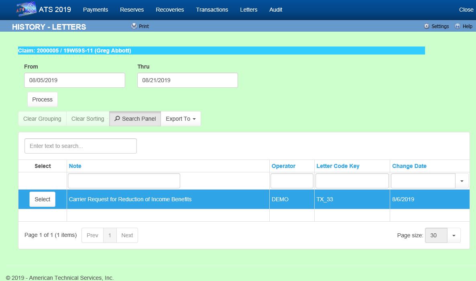Viewport: 476px width, 281px height.
Task: Click Clear Sorting button
Action: click(87, 119)
